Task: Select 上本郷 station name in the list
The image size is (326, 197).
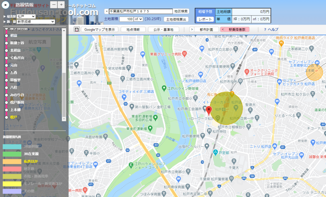Action: click(15, 110)
